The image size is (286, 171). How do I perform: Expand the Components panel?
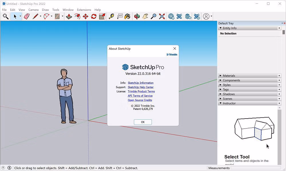(x=221, y=80)
